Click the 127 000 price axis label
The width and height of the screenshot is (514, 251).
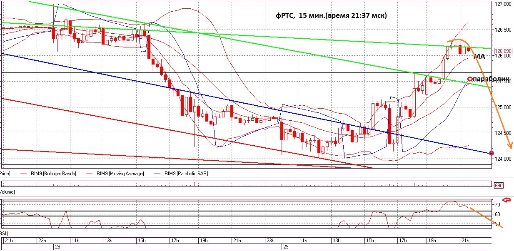[503, 4]
